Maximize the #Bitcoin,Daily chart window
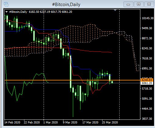This screenshot has width=155, height=128. tap(139, 4)
